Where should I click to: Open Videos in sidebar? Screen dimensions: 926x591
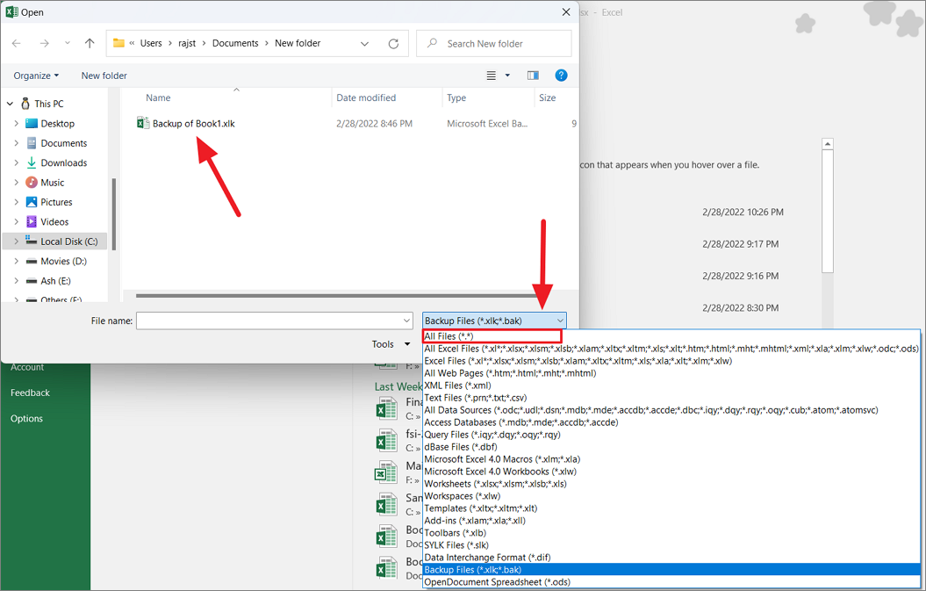tap(54, 221)
